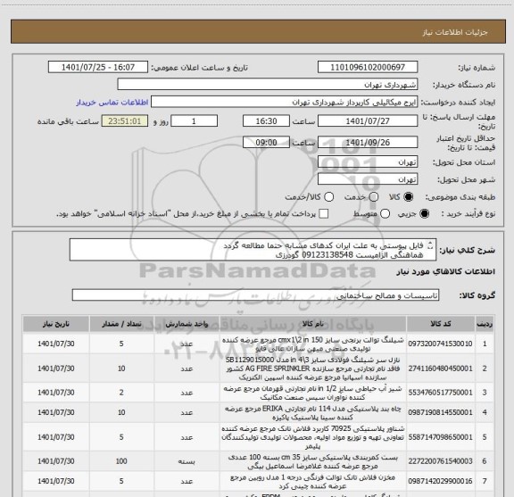
Task: Click the واحد شمارش column header
Action: pos(187,324)
